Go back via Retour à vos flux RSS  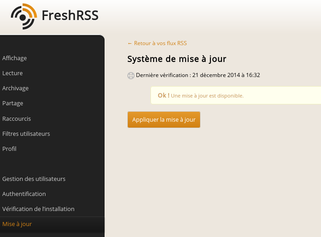(157, 43)
